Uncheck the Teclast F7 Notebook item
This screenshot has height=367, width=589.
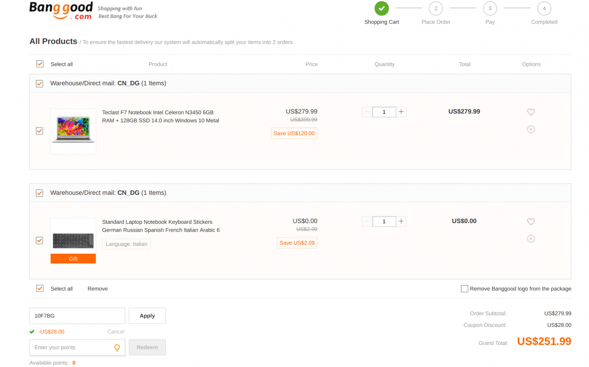39,131
